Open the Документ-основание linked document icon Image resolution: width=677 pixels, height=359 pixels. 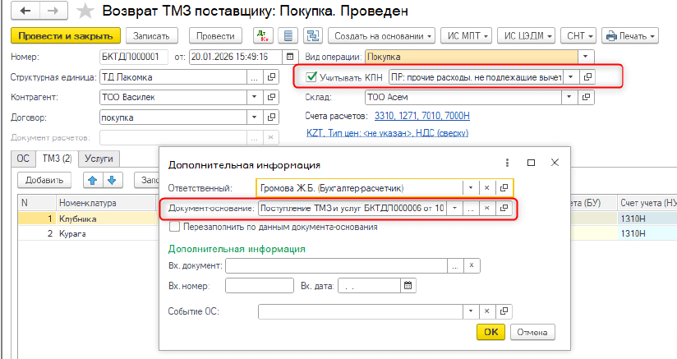pos(505,209)
